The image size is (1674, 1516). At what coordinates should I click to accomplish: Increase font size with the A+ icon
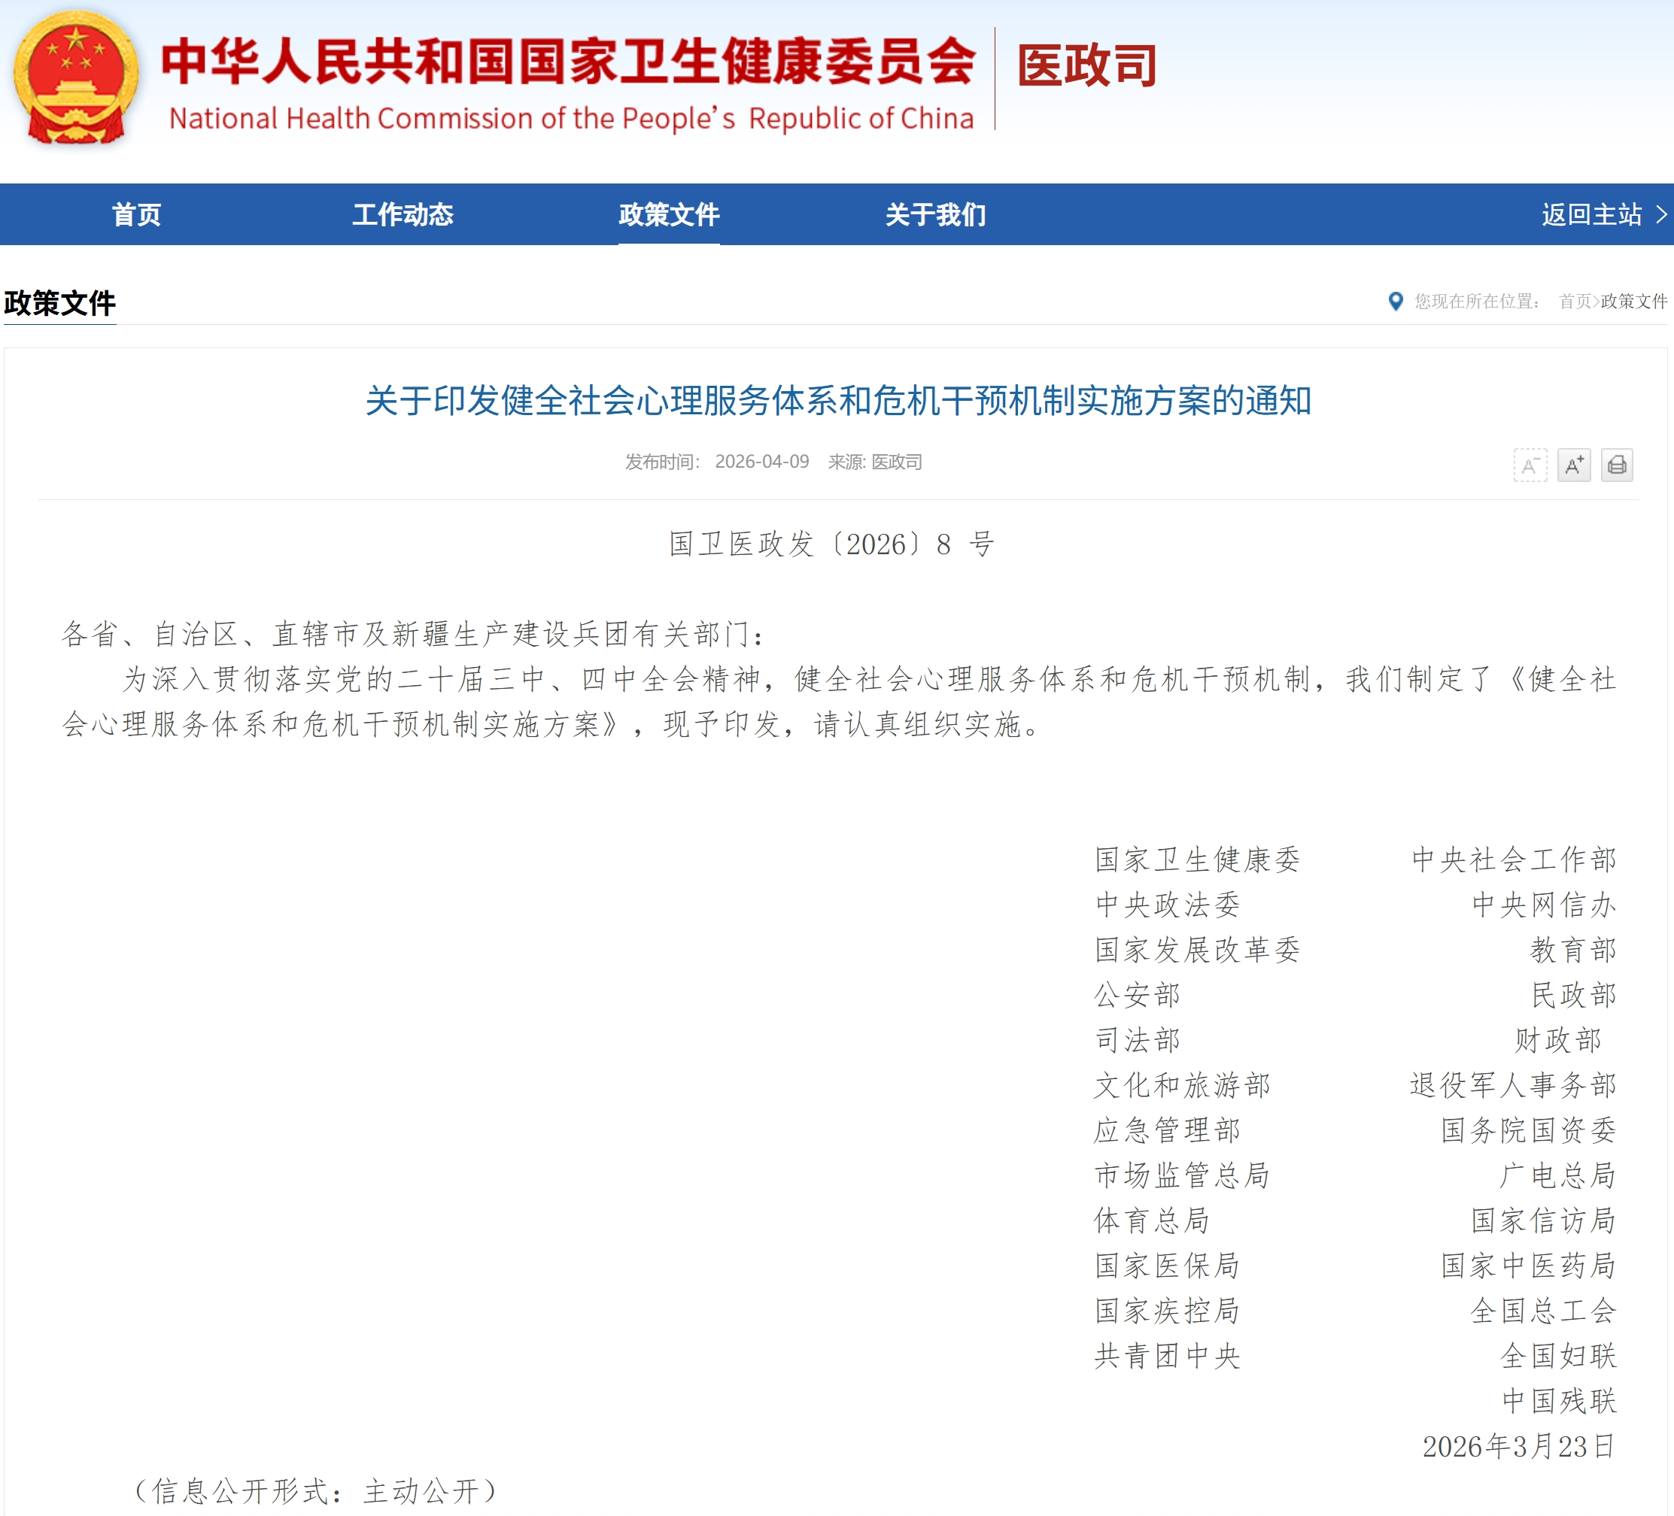click(x=1575, y=467)
